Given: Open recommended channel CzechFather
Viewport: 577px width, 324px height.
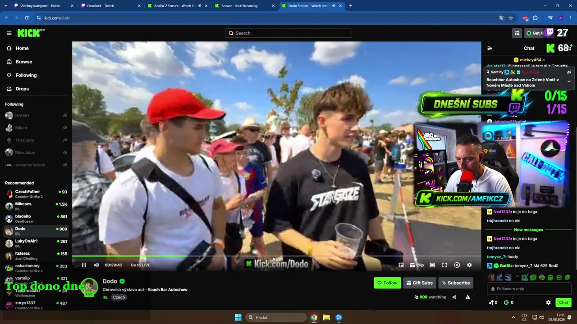Looking at the screenshot, I should point(36,194).
